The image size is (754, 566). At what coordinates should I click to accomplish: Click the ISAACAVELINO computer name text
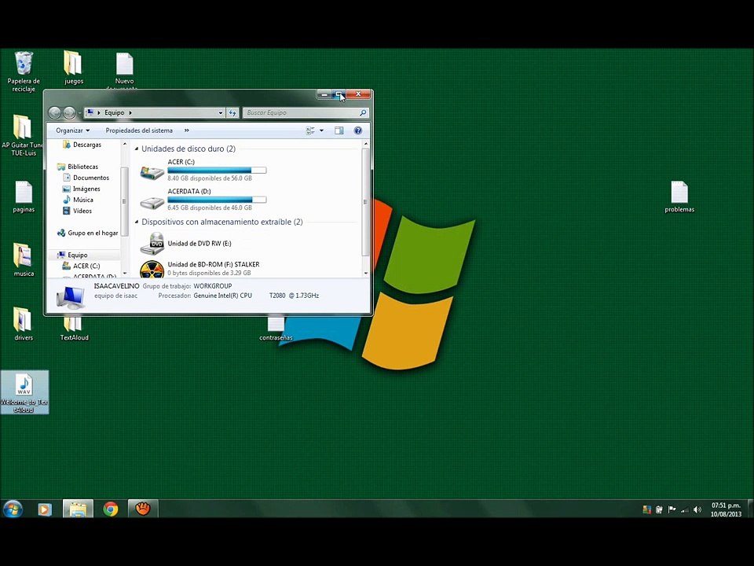[116, 286]
